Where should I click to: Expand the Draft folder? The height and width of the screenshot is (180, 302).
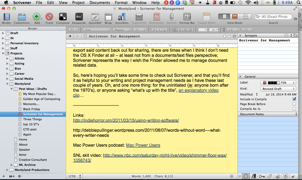click(3, 33)
